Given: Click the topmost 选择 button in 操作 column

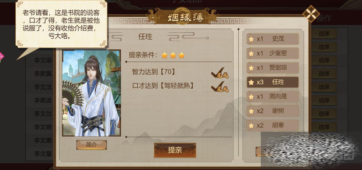Looking at the screenshot, I should tap(324, 34).
